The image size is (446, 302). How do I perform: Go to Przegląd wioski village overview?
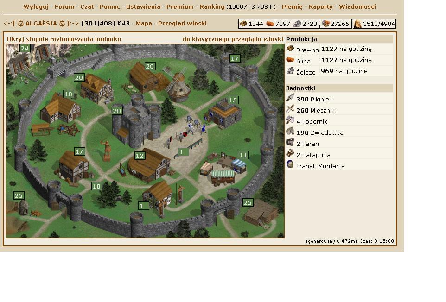(182, 24)
